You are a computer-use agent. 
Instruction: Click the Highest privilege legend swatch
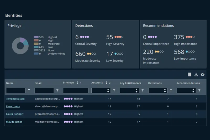coord(36,37)
